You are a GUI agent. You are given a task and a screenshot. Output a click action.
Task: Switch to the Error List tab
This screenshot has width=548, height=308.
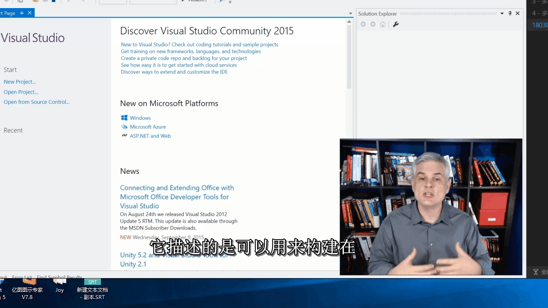22,277
